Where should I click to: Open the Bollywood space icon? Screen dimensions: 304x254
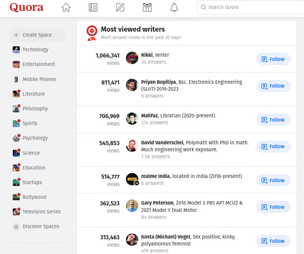[16, 197]
